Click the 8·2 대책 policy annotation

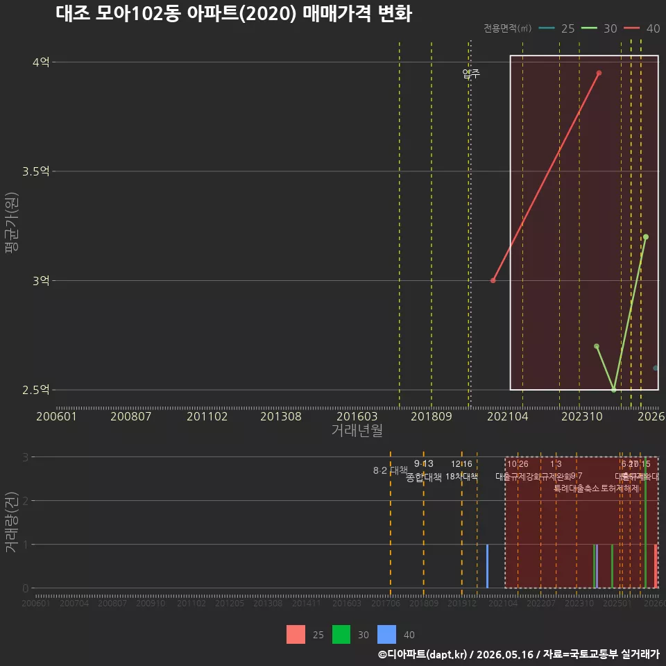click(391, 470)
